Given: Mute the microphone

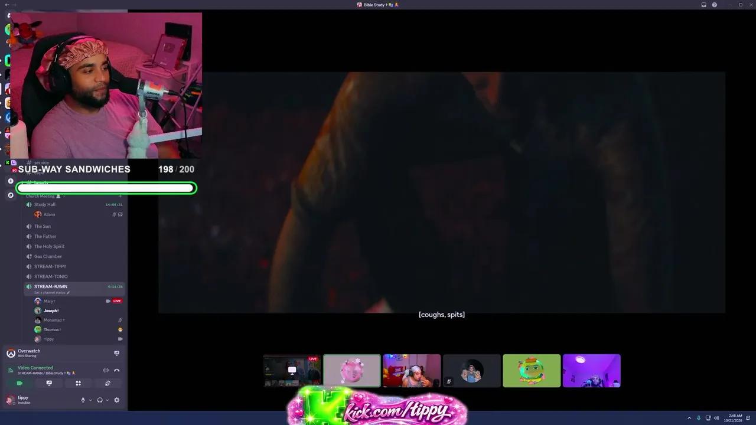Looking at the screenshot, I should (83, 400).
